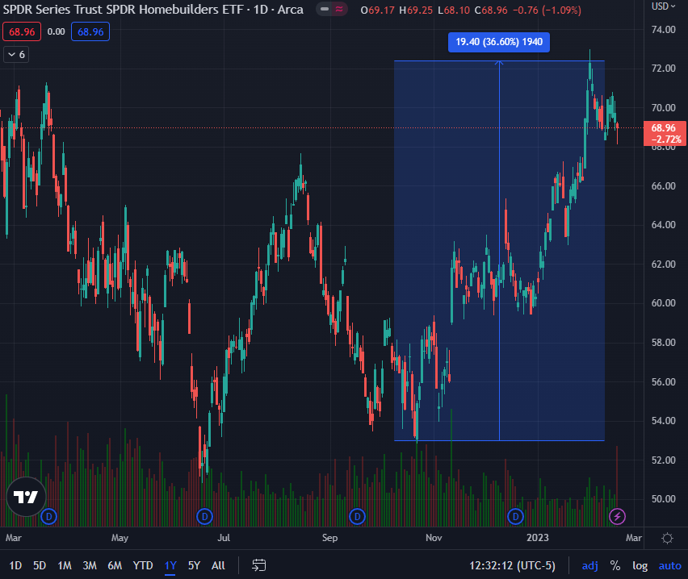The height and width of the screenshot is (579, 688).
Task: Select the 1M time range
Action: tap(65, 565)
